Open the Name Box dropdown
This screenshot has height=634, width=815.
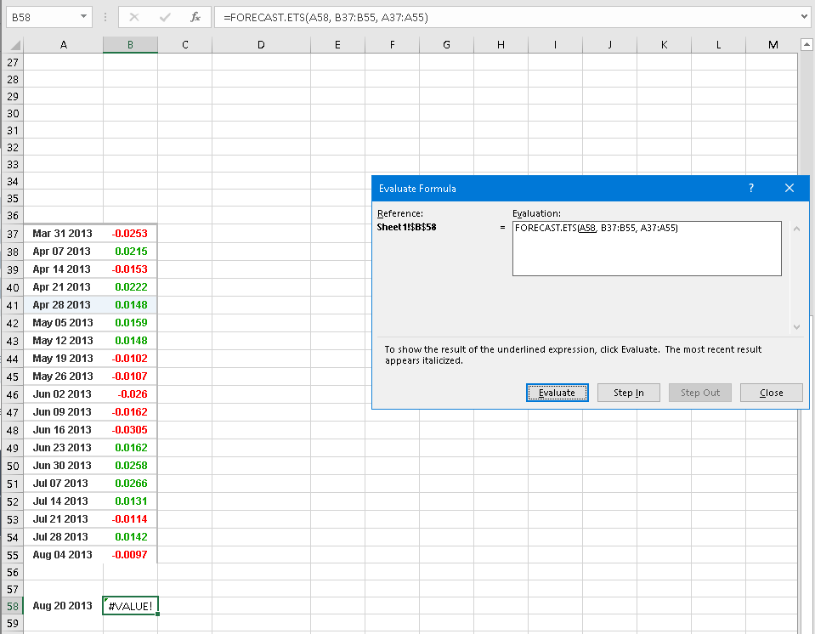pyautogui.click(x=82, y=16)
